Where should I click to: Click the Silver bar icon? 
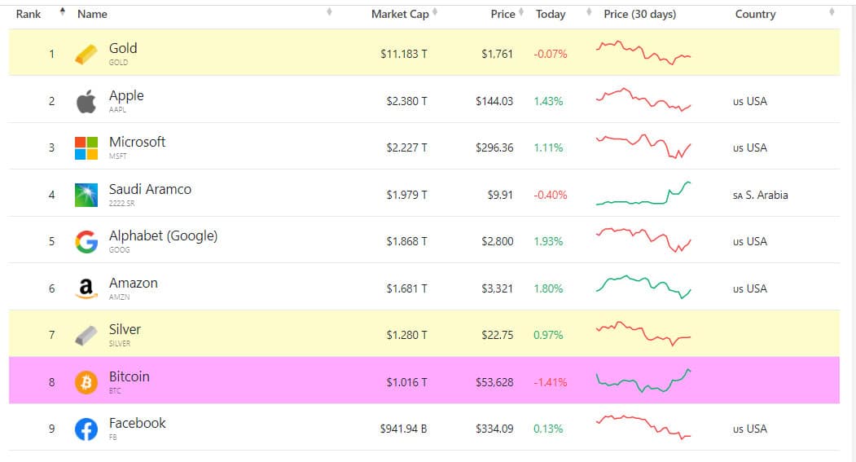86,335
